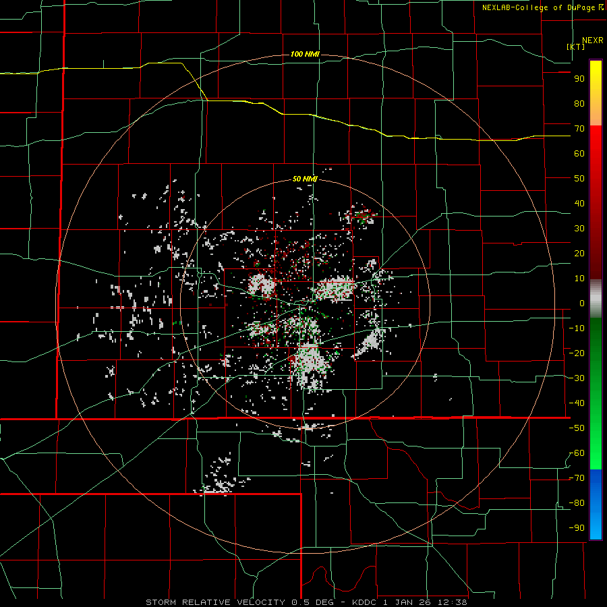The height and width of the screenshot is (607, 607).
Task: Click the -80 scale value
Action: coord(577,503)
